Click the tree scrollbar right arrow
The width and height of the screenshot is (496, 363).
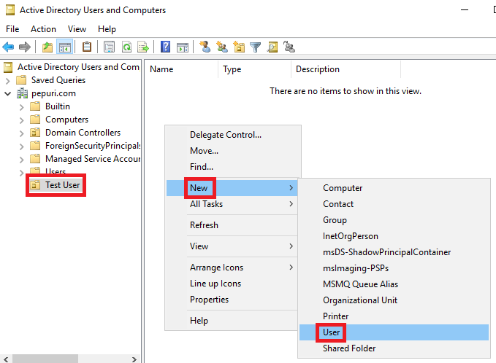coord(134,359)
